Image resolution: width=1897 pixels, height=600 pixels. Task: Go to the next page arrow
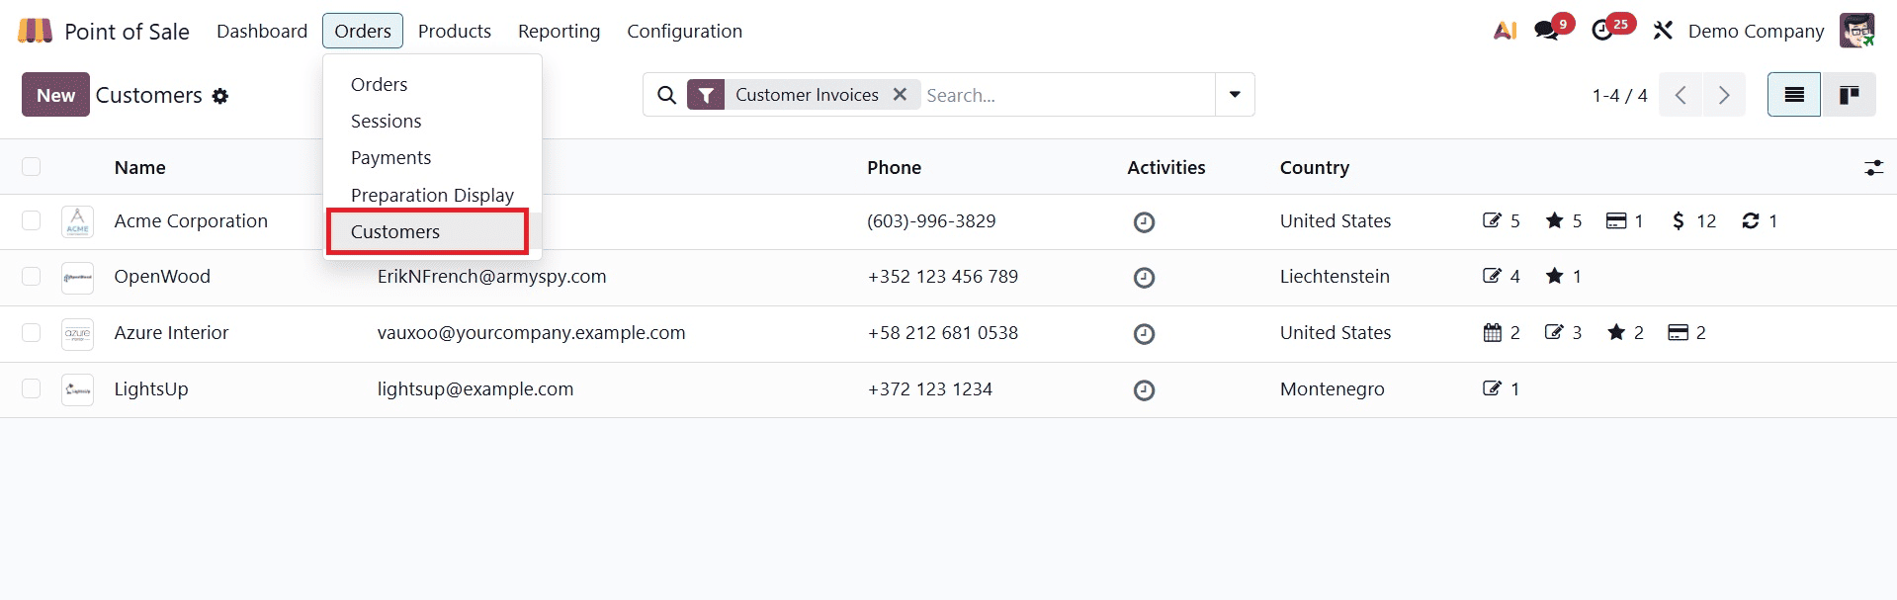pos(1724,95)
